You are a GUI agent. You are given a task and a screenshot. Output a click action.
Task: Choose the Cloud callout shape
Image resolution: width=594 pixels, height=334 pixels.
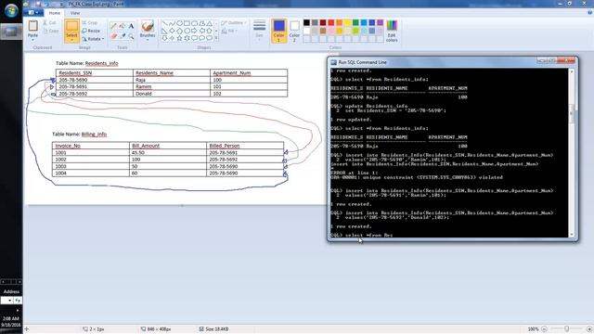coord(210,38)
